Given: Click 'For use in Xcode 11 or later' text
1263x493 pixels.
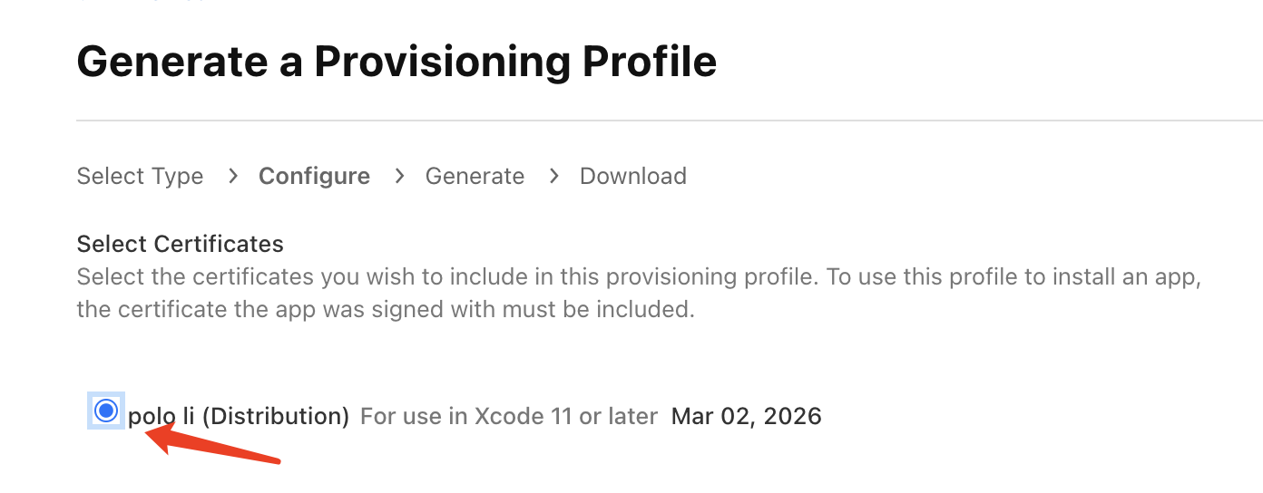Looking at the screenshot, I should [x=508, y=416].
